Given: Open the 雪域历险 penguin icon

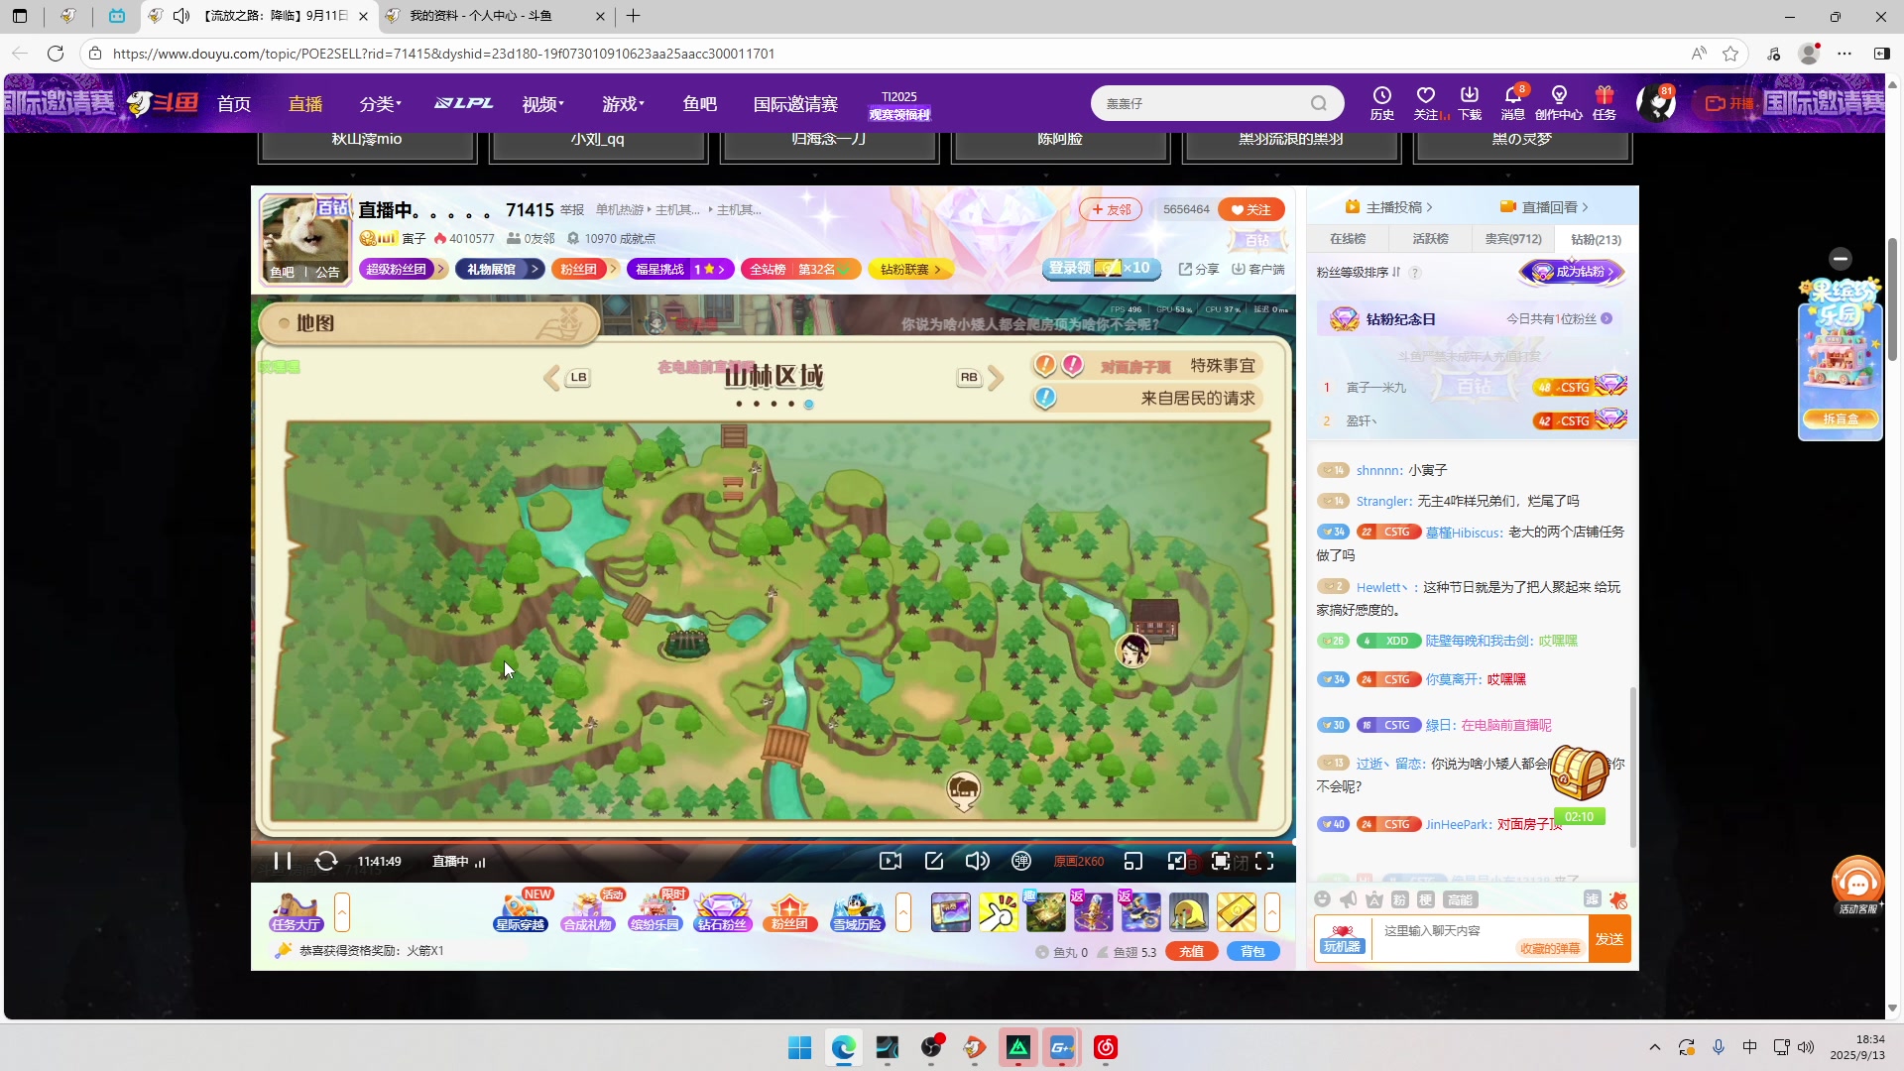Looking at the screenshot, I should [858, 912].
